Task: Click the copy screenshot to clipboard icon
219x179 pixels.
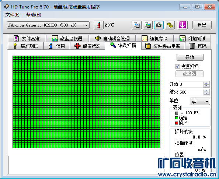Action: [147, 25]
